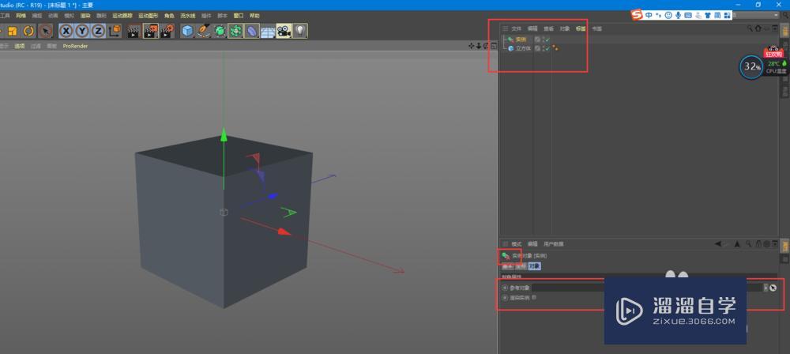Open the viewport 选项 menu
The height and width of the screenshot is (354, 790).
click(x=20, y=46)
